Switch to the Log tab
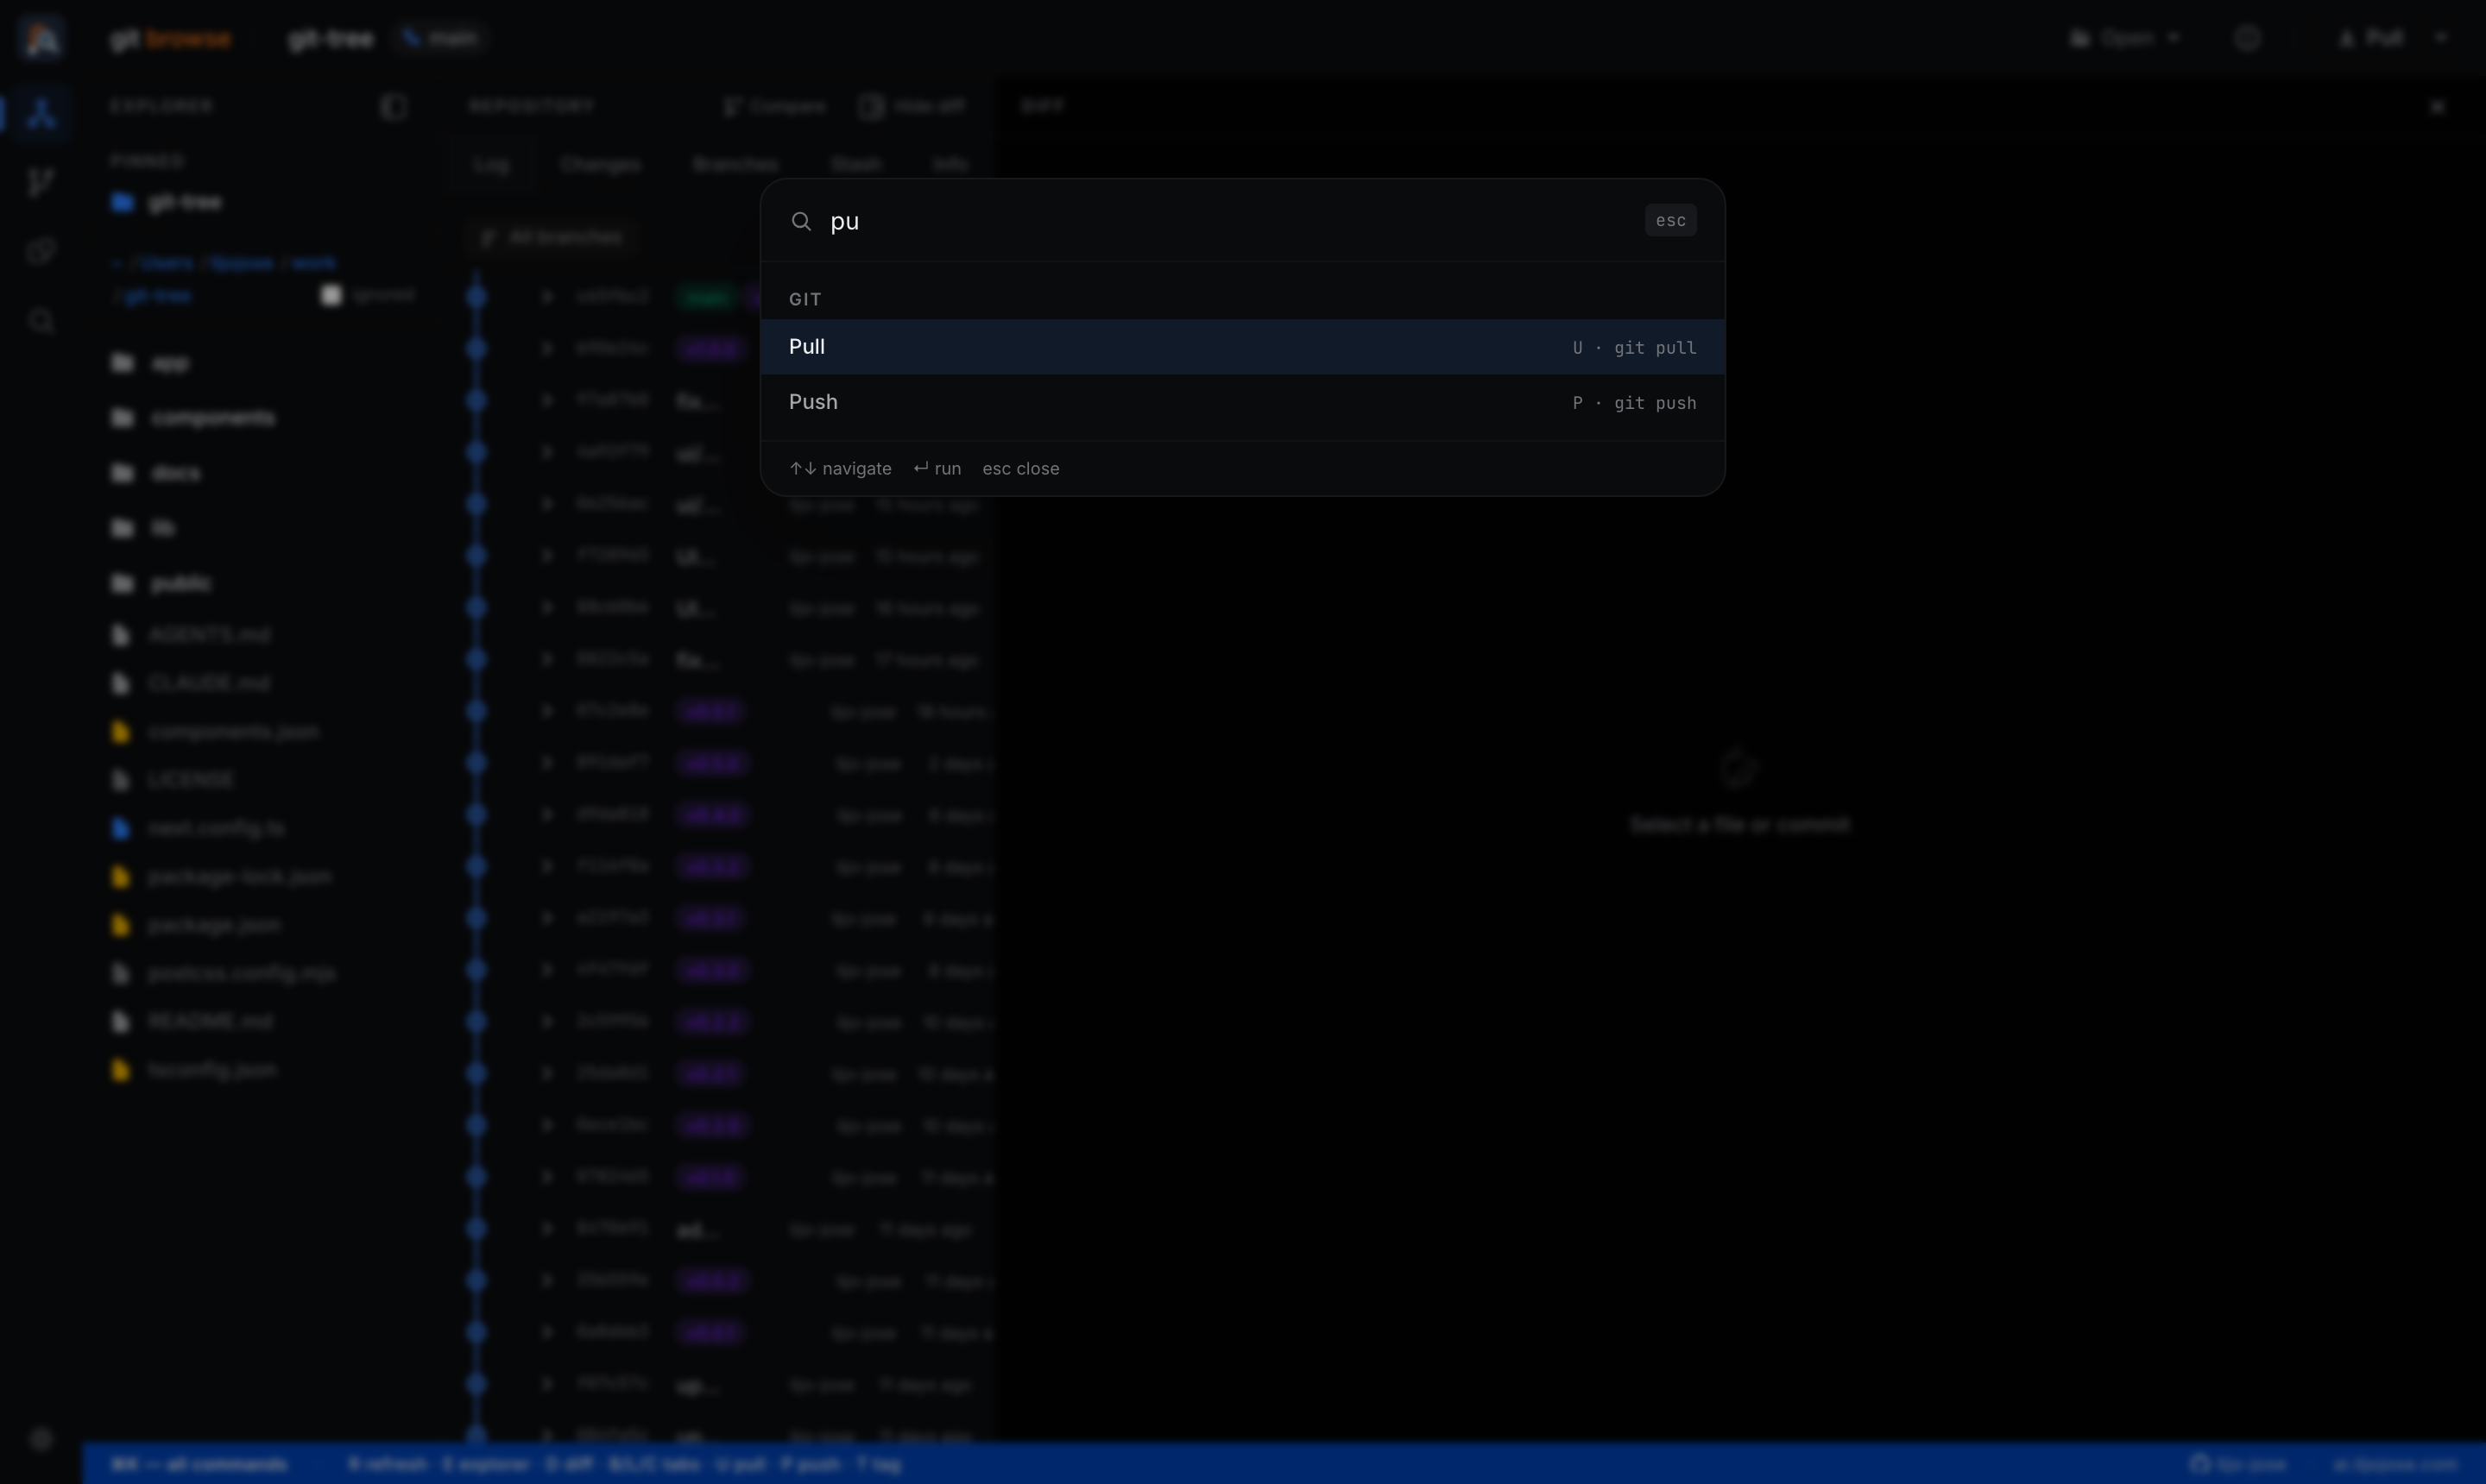Viewport: 2486px width, 1484px height. pos(491,164)
